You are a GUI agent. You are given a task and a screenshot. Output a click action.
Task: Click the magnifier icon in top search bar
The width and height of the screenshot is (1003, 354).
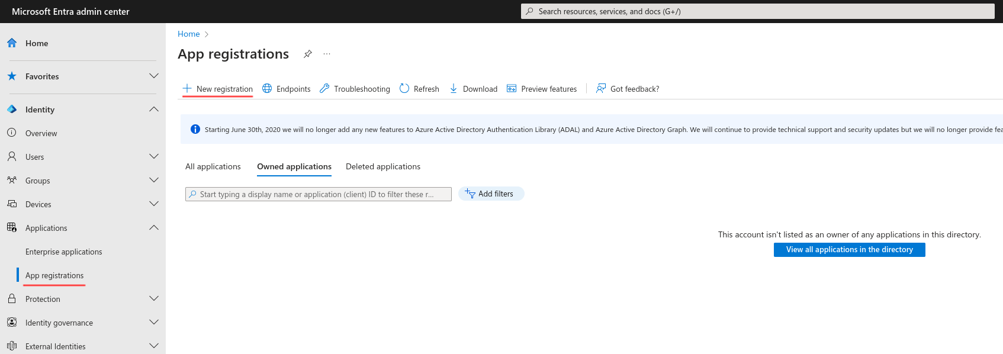click(530, 11)
